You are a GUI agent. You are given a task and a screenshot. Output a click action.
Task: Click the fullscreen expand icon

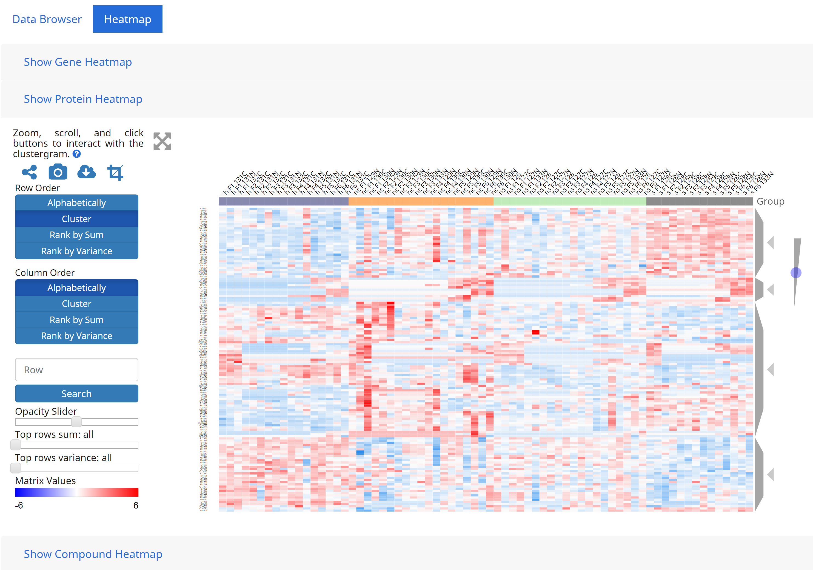coord(162,141)
